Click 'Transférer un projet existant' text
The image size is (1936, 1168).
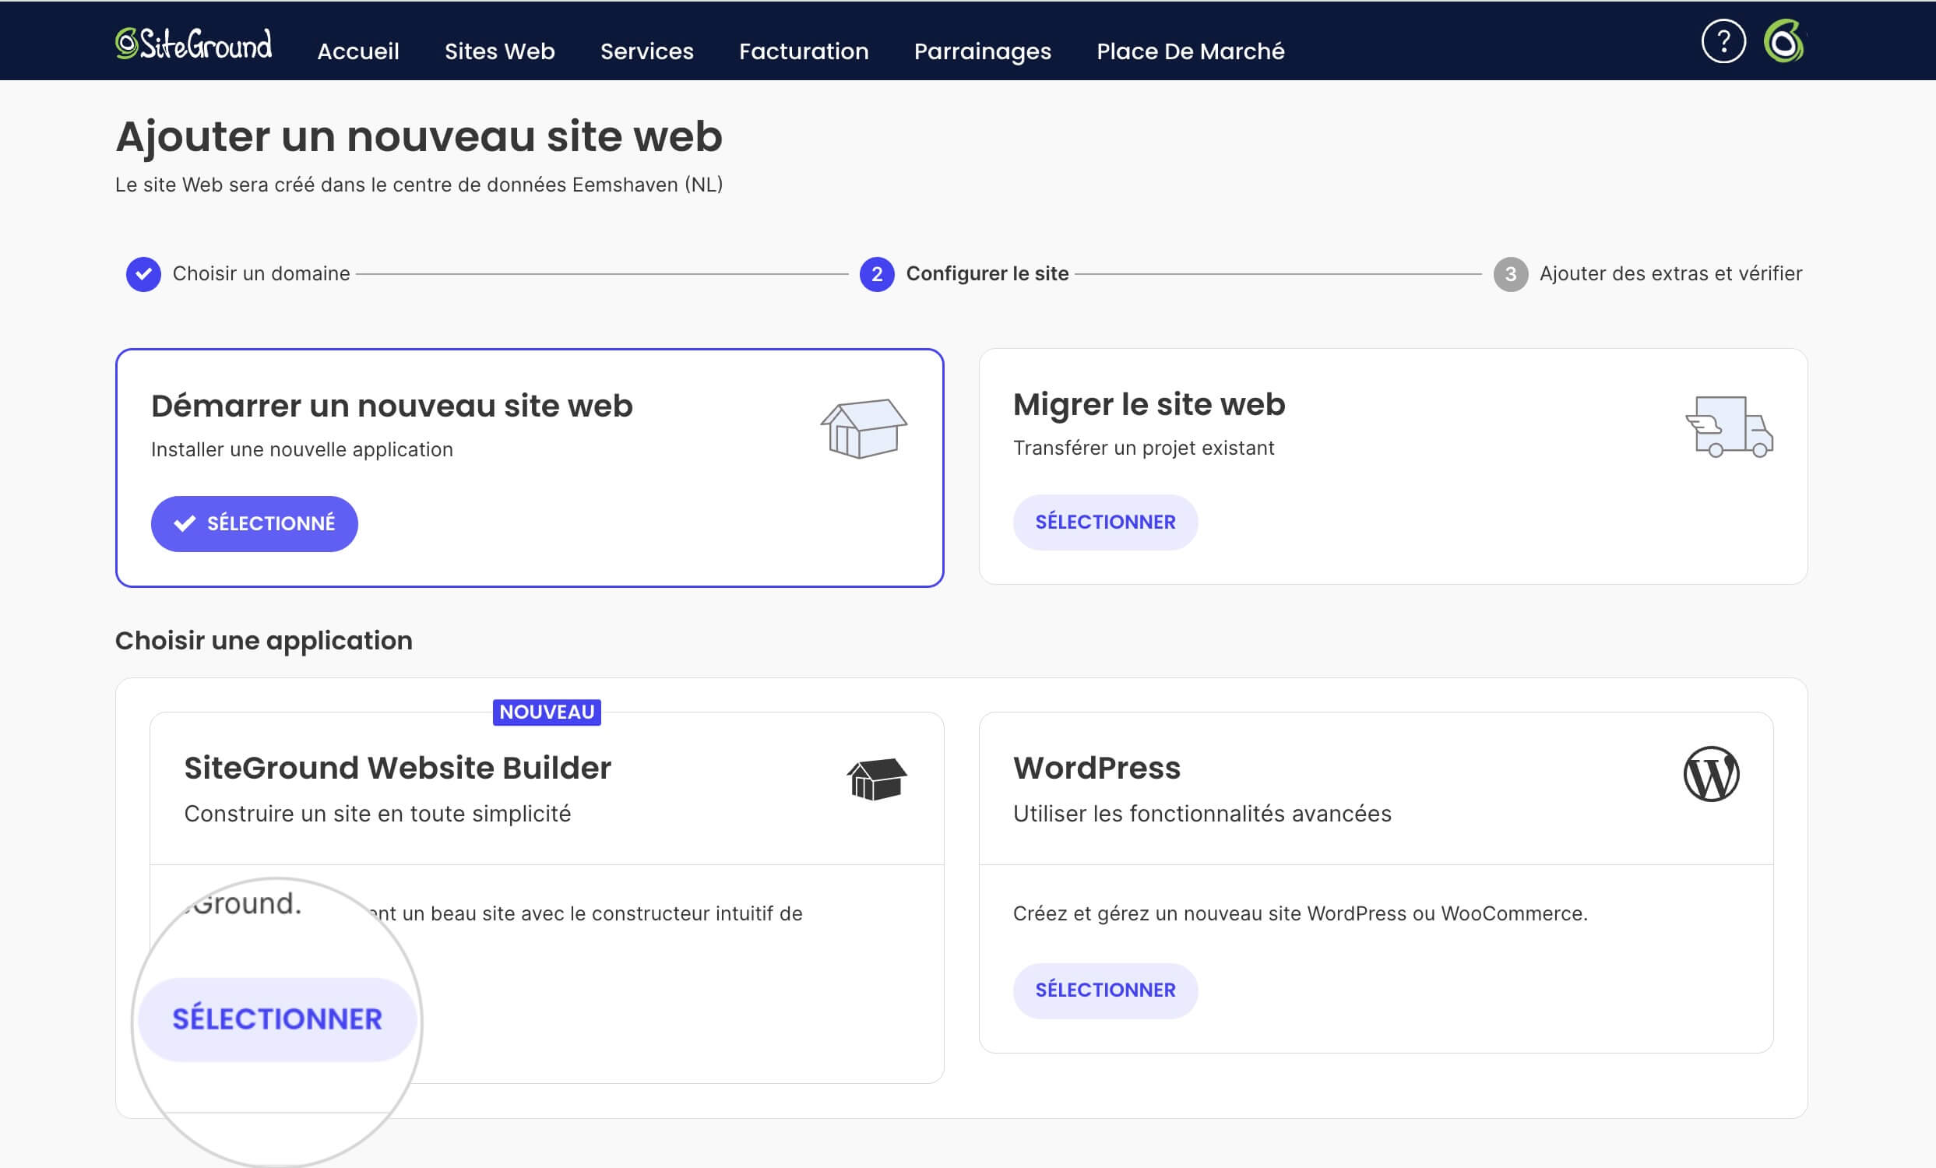click(1143, 448)
